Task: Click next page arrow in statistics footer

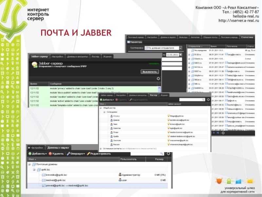Action: (214, 133)
